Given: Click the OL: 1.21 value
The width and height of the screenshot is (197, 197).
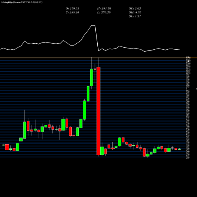Looking at the screenshot, I should (135, 17).
